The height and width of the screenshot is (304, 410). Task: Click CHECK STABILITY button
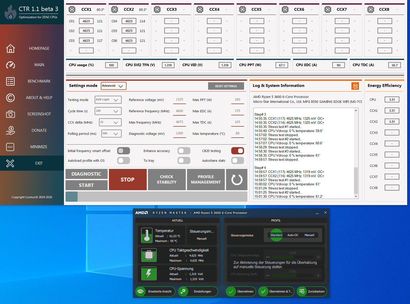click(x=167, y=180)
